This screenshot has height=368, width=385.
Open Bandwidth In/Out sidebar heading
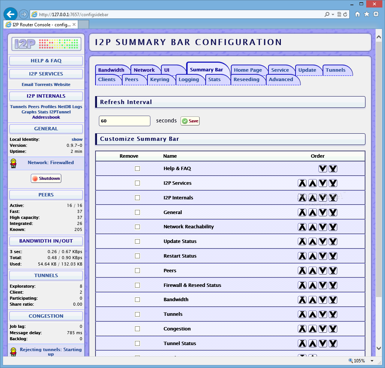click(46, 241)
